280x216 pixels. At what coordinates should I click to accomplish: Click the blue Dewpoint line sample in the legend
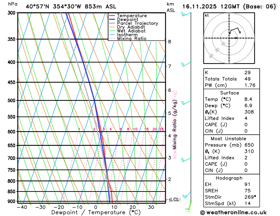[112, 20]
